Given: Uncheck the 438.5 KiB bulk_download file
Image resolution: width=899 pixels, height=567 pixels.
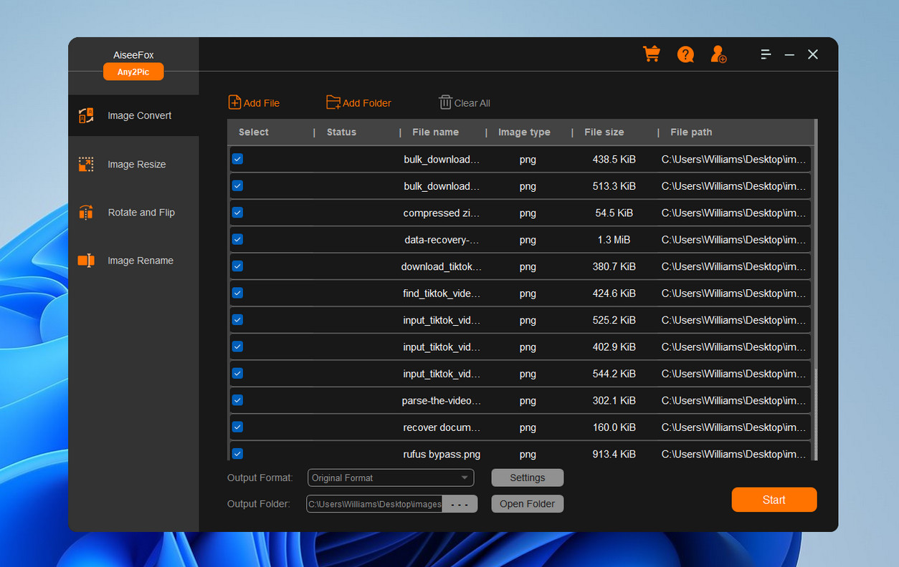Looking at the screenshot, I should 237,159.
